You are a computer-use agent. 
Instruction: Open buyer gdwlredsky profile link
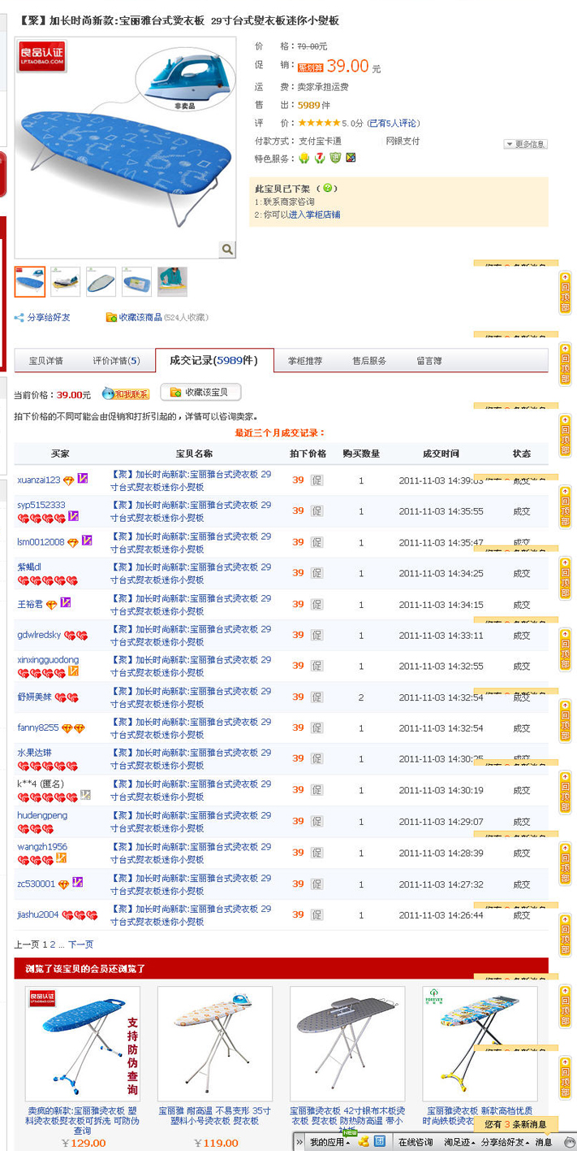39,635
